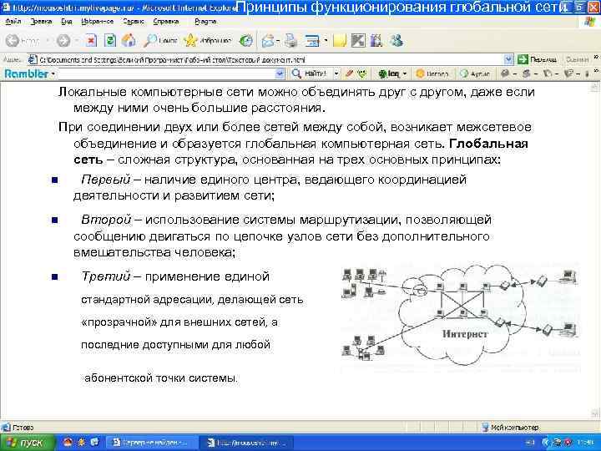Click the Rambler logo
Viewport: 601px width, 451px height.
click(x=26, y=73)
